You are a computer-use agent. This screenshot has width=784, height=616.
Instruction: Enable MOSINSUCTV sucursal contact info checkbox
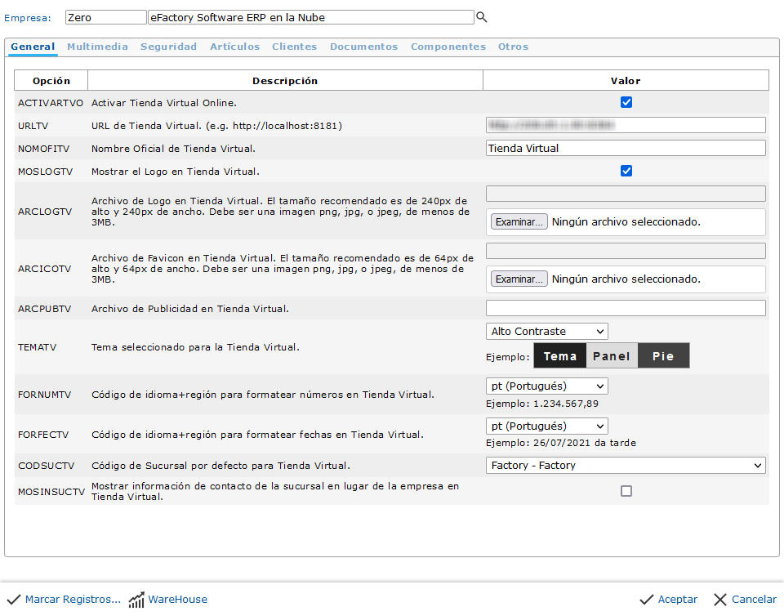point(626,491)
